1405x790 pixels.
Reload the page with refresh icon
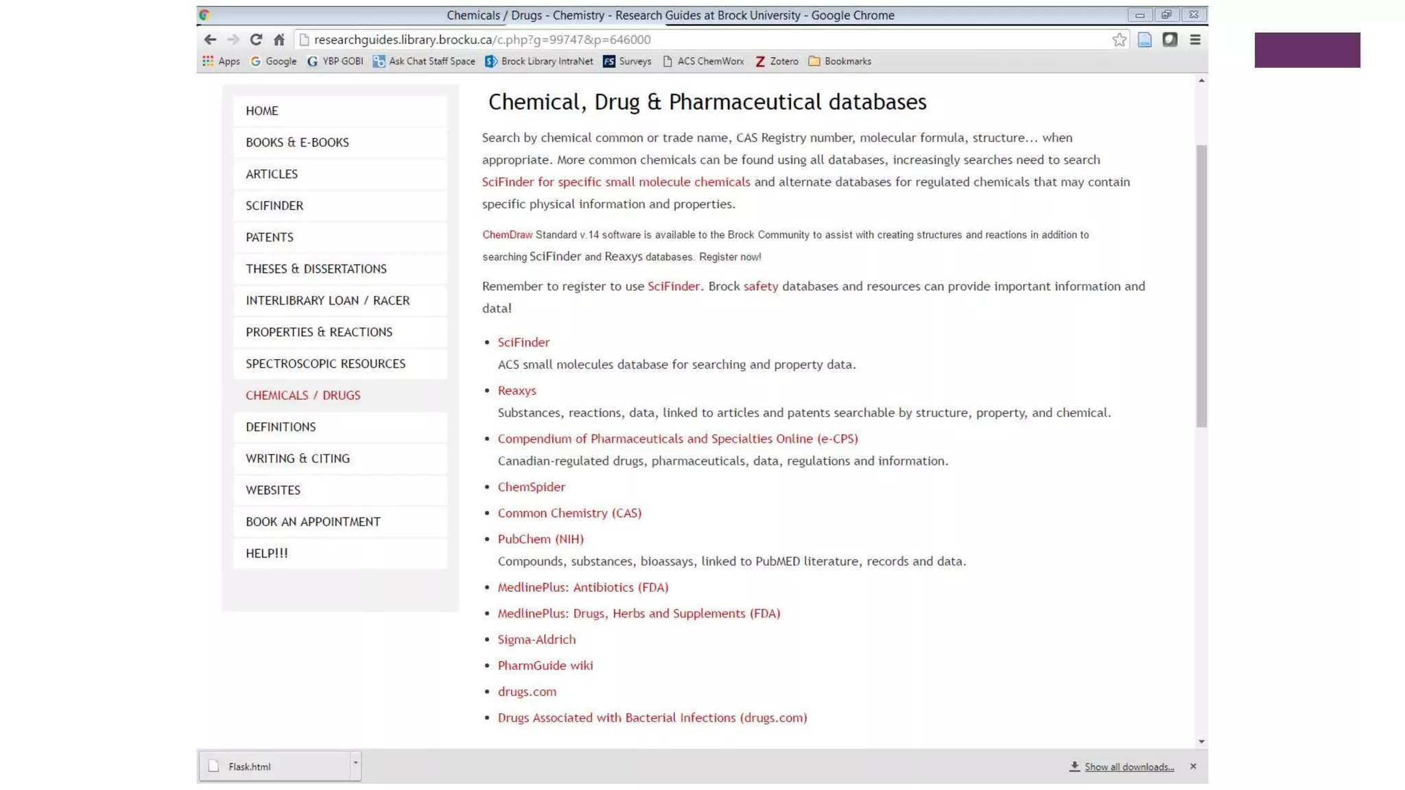click(x=256, y=40)
